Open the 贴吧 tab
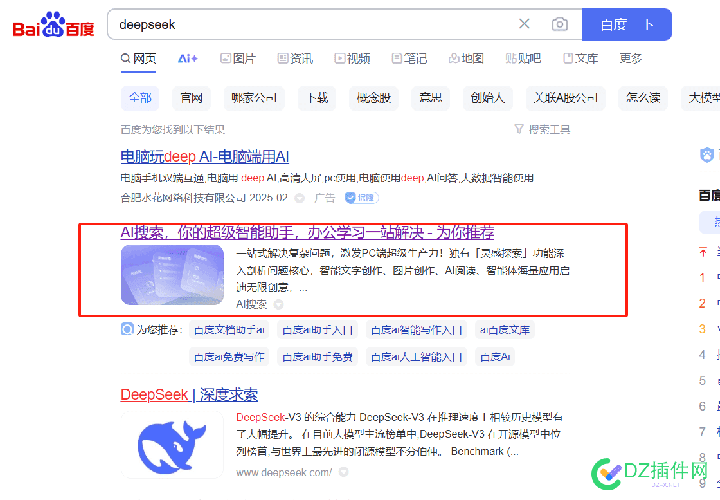Screen dimensions: 720x500 [523, 59]
